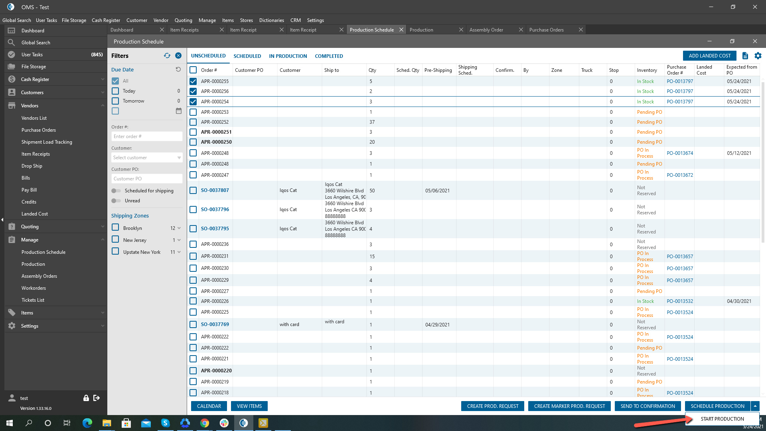Expand the Upstate New York zone
The image size is (766, 431).
pos(179,252)
